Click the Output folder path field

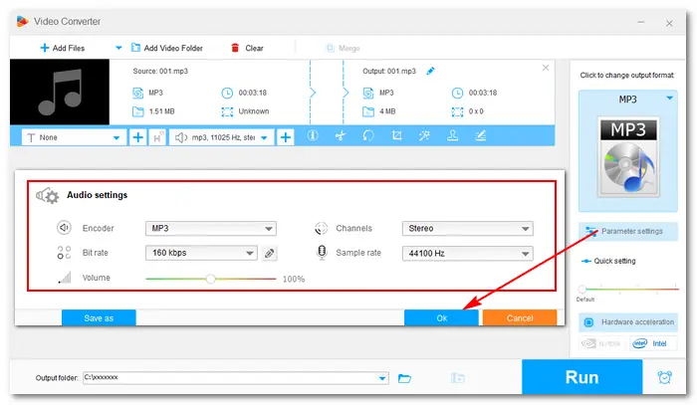point(236,378)
